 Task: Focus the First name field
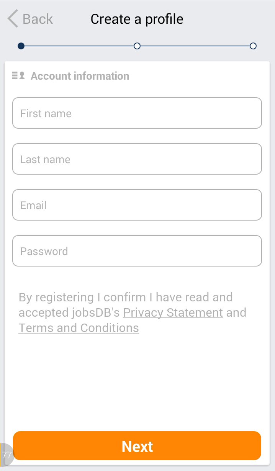137,113
